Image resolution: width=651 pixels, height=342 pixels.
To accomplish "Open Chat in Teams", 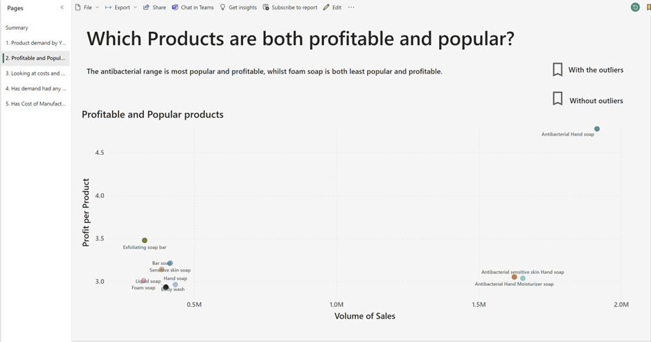I will point(193,8).
